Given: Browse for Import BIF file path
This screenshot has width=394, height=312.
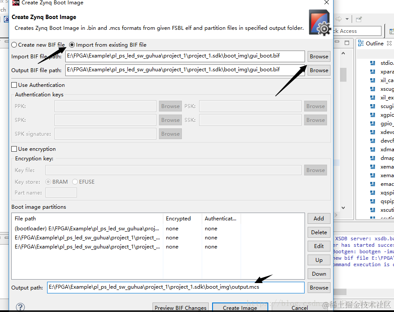Looking at the screenshot, I should click(x=319, y=56).
